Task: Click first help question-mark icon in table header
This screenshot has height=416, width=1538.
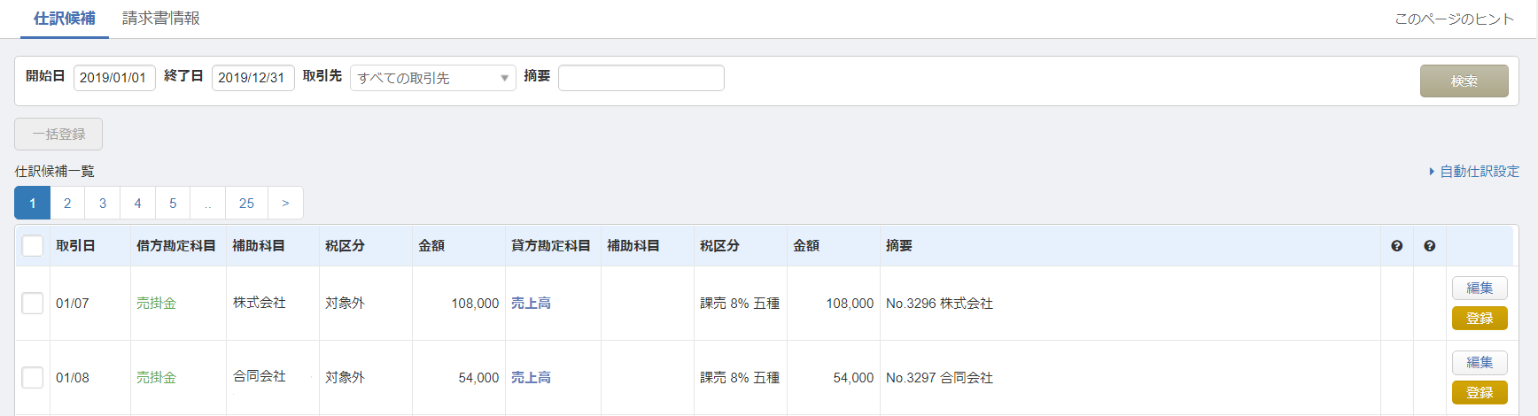Action: coord(1396,246)
